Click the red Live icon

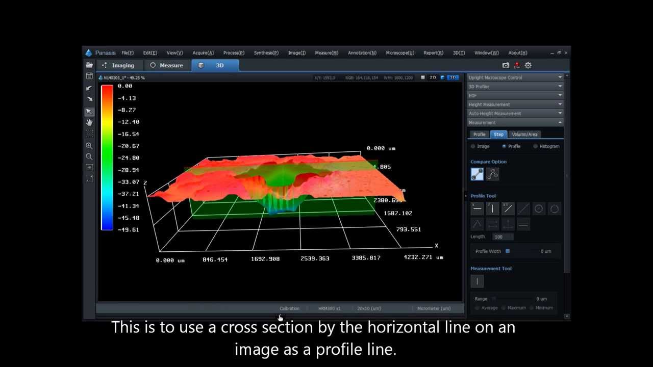coord(517,65)
